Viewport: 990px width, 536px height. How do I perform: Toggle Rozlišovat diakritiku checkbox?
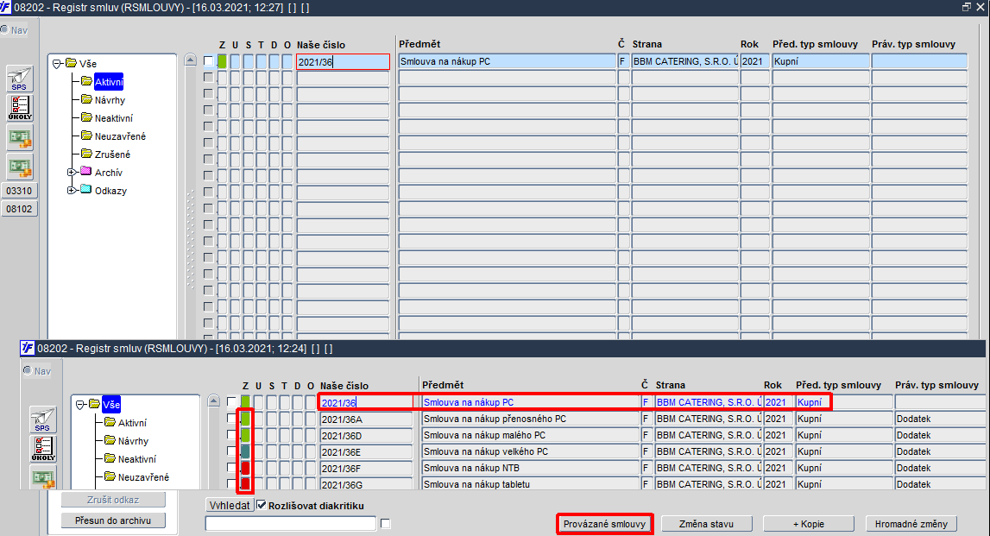point(262,506)
